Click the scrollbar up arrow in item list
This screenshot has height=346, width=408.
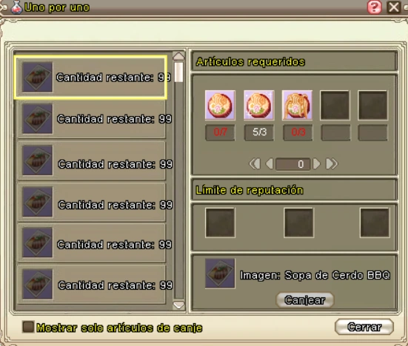pyautogui.click(x=178, y=56)
